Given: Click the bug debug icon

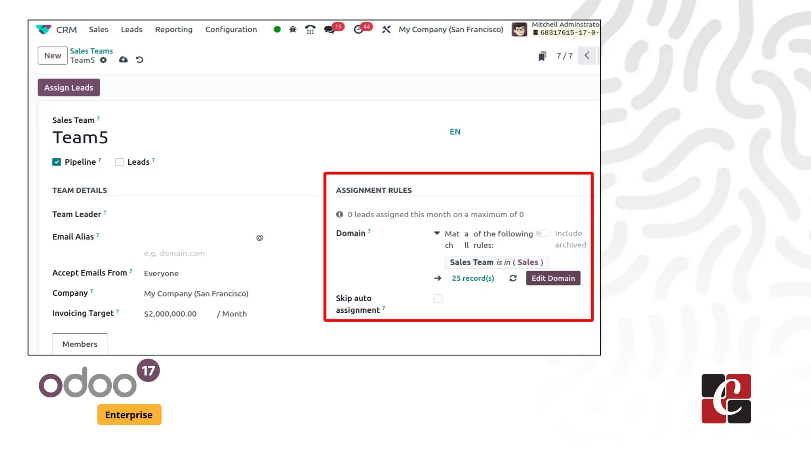Looking at the screenshot, I should [x=293, y=29].
